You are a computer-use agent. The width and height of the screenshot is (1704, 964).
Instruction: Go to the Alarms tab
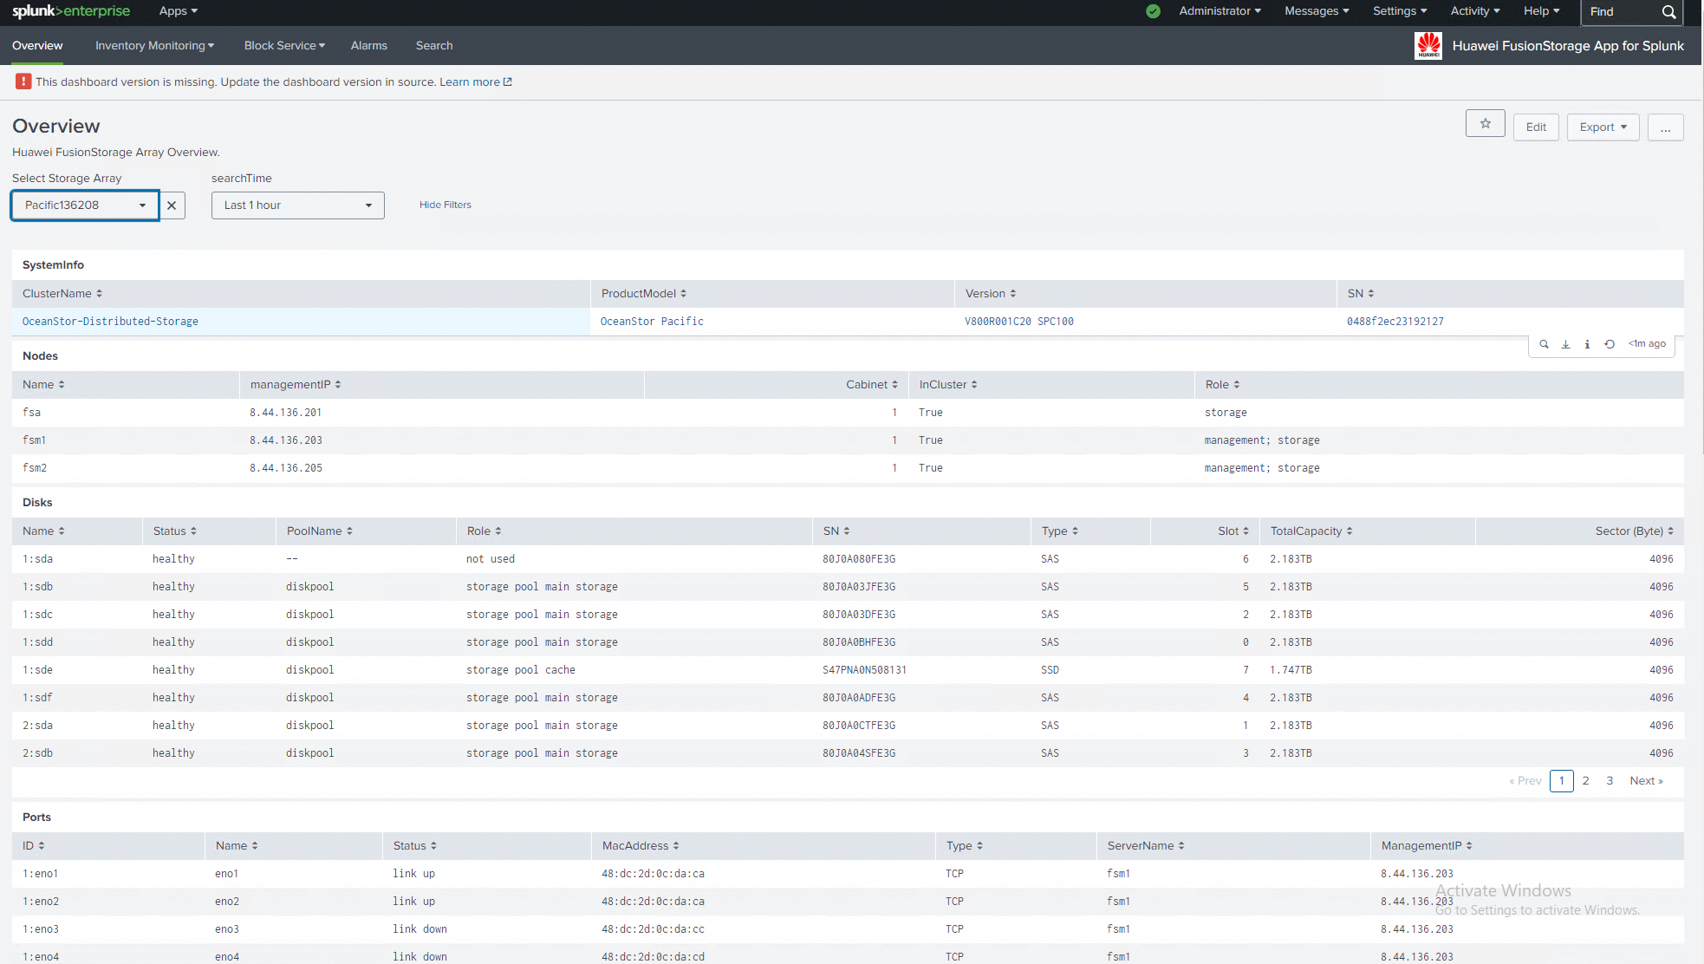point(369,46)
